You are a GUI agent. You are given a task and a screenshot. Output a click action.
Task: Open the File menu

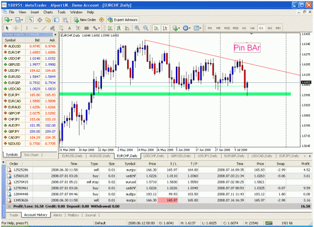coord(12,12)
